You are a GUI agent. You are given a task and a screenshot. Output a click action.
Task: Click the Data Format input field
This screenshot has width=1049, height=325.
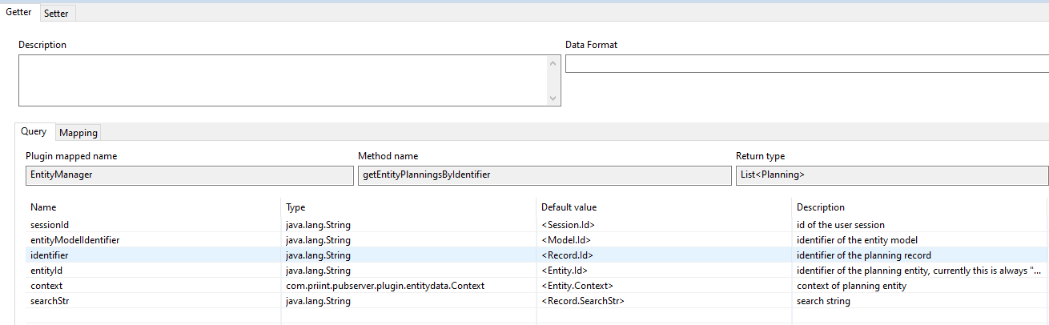tap(806, 65)
